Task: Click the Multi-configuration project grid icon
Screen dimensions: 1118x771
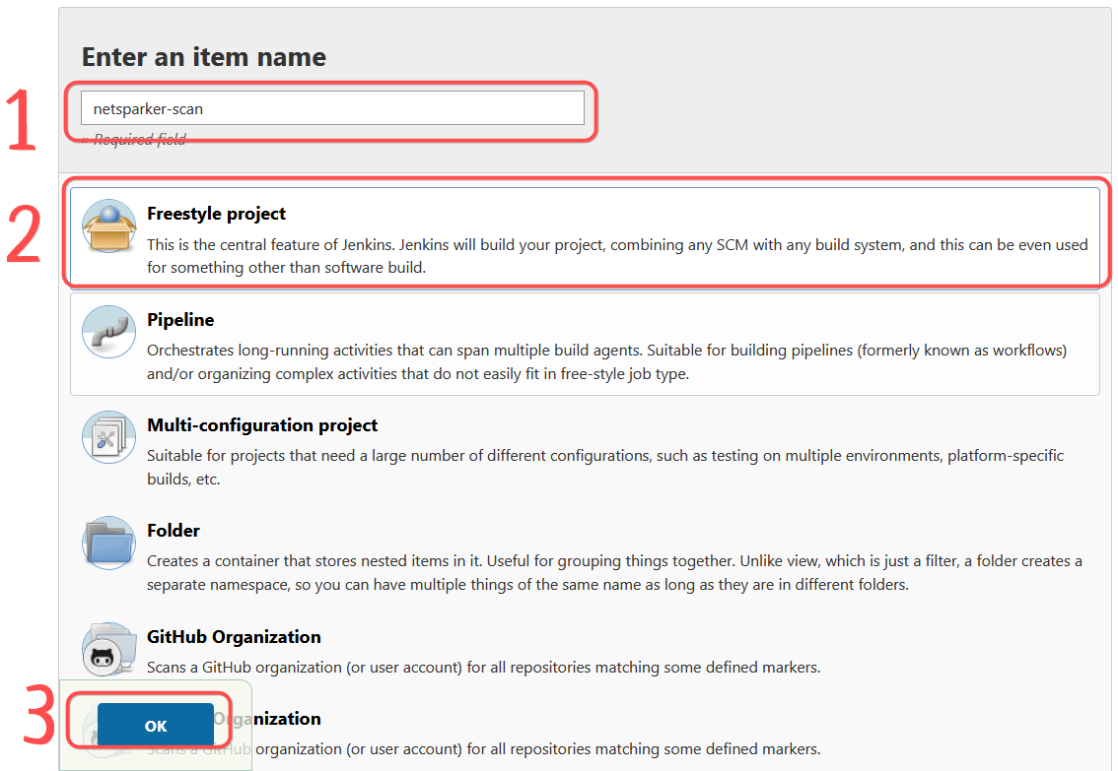Action: [108, 437]
